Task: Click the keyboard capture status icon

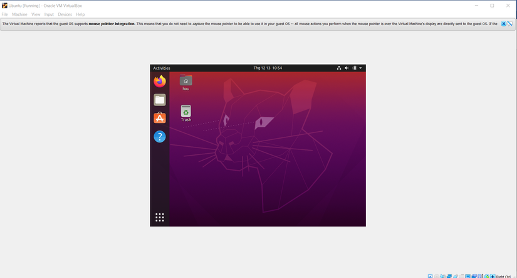Action: (493, 276)
